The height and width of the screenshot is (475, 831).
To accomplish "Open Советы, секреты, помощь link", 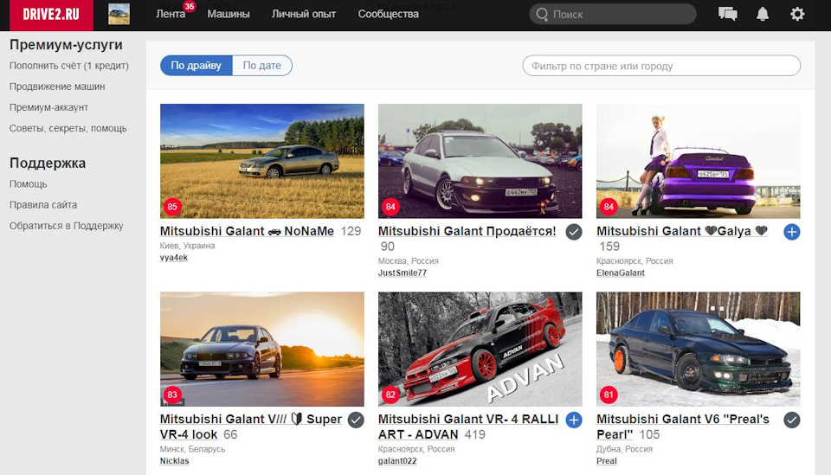I will (68, 128).
